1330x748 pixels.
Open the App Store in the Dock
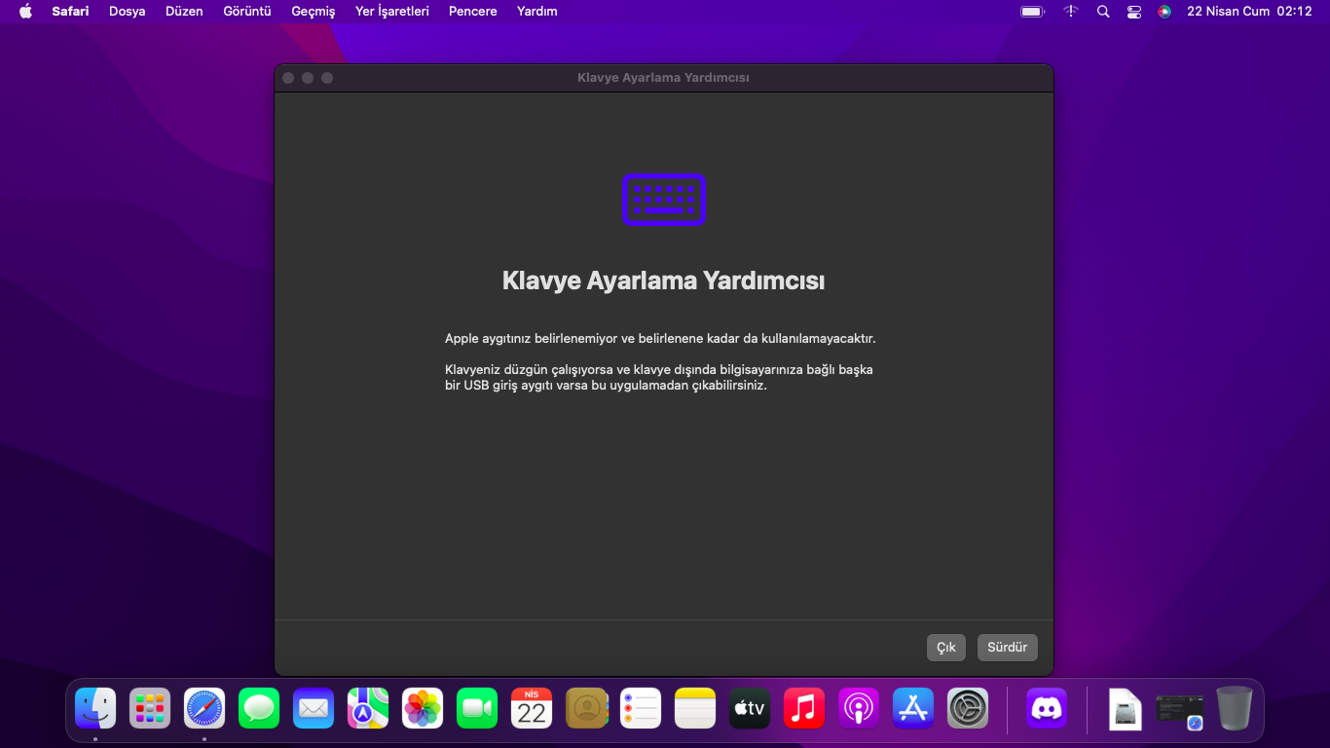point(913,708)
